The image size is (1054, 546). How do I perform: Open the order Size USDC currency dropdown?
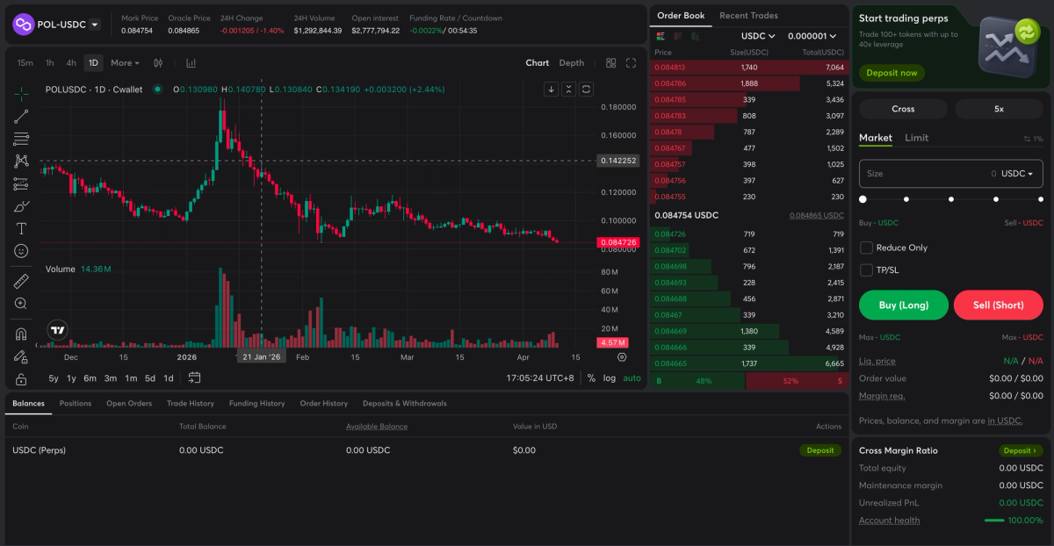[x=1019, y=174]
